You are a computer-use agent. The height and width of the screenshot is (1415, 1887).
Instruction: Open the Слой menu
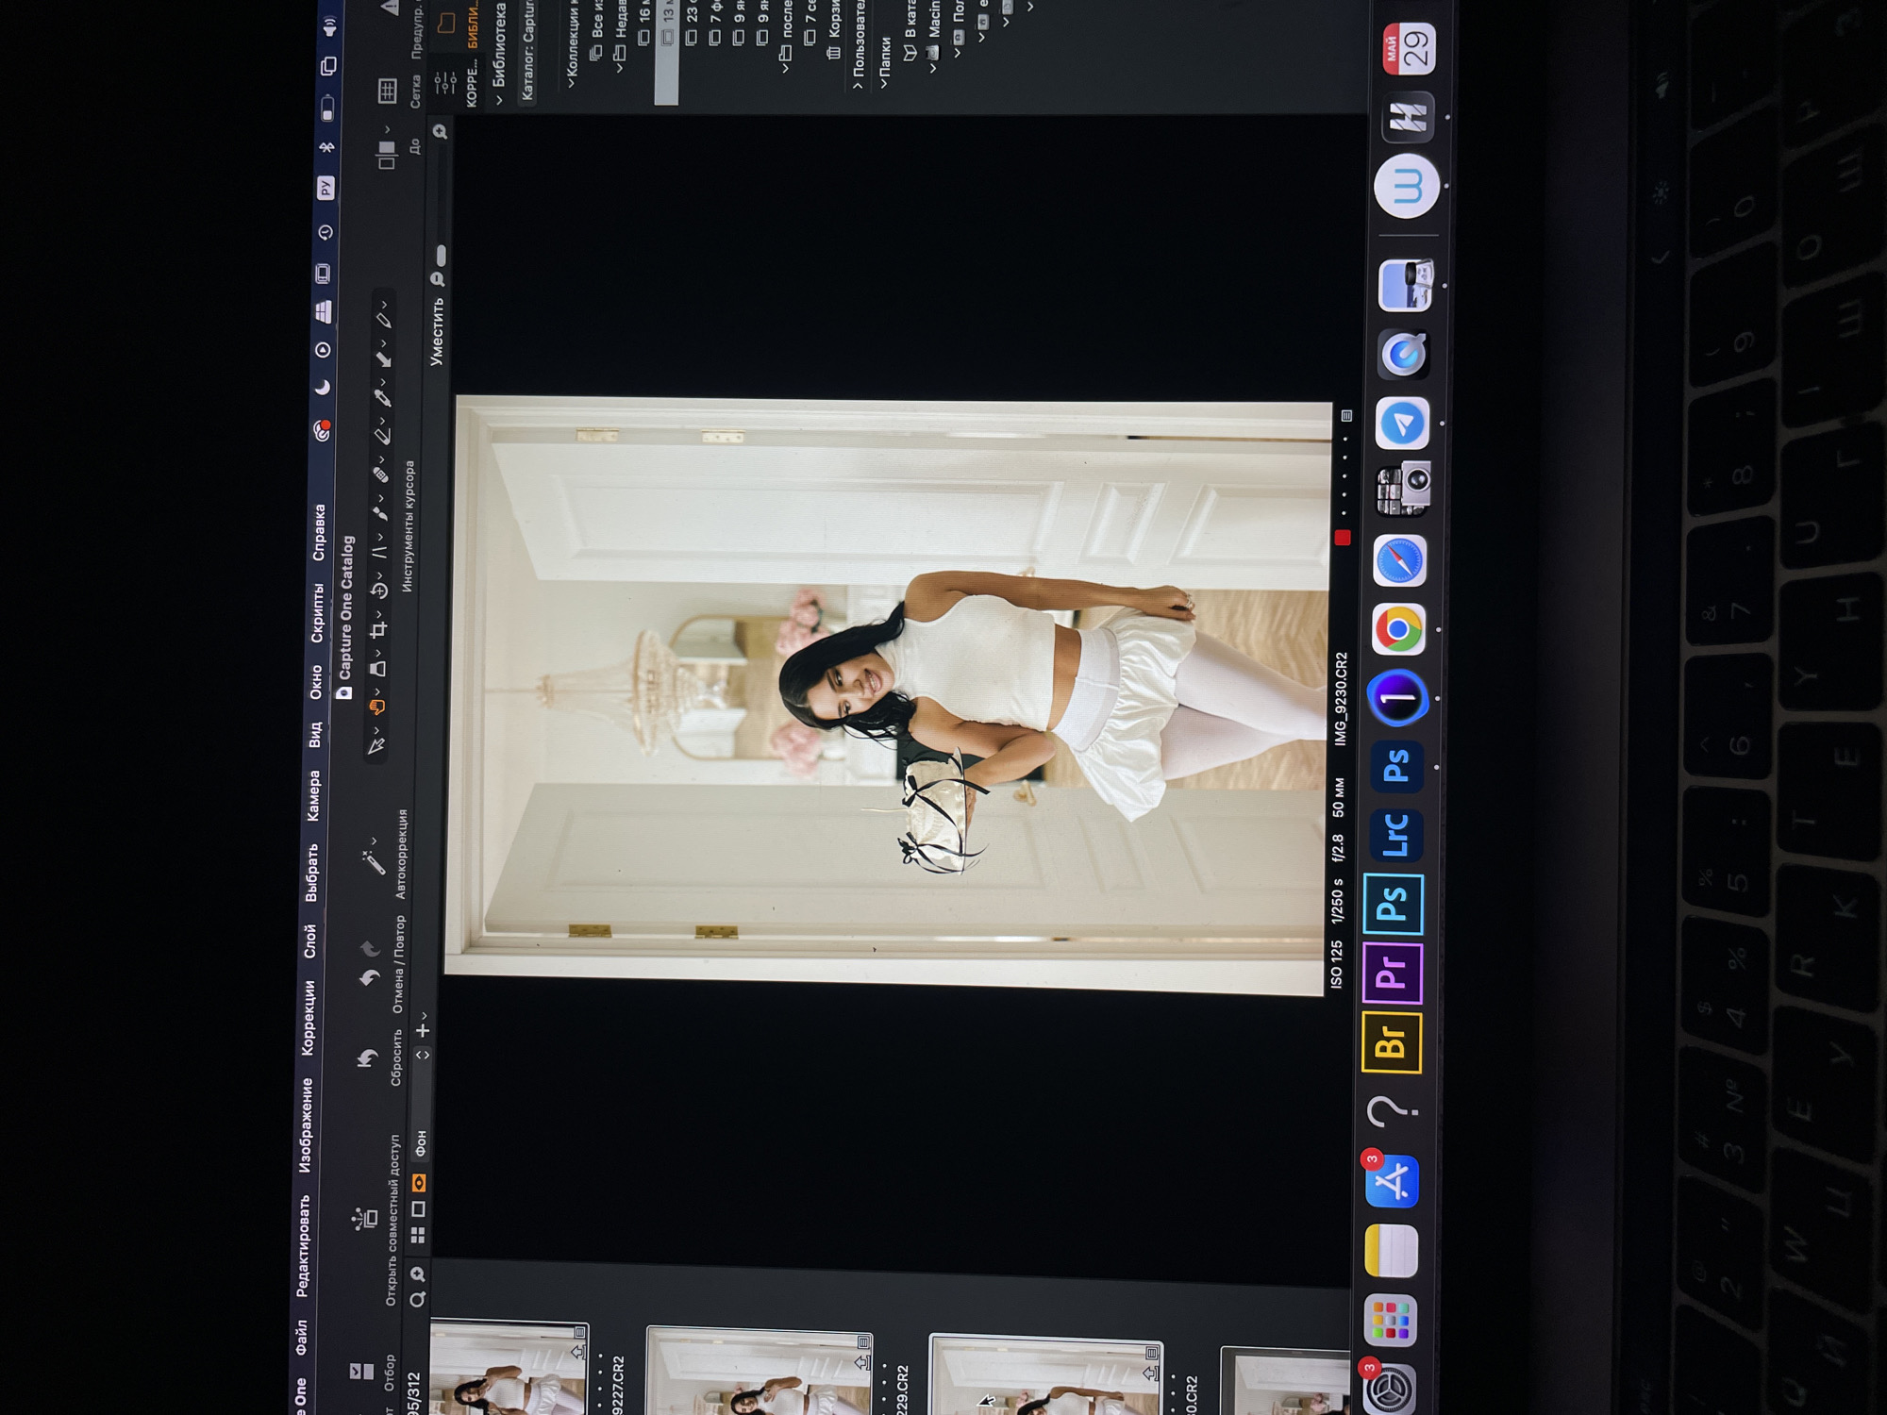(310, 941)
